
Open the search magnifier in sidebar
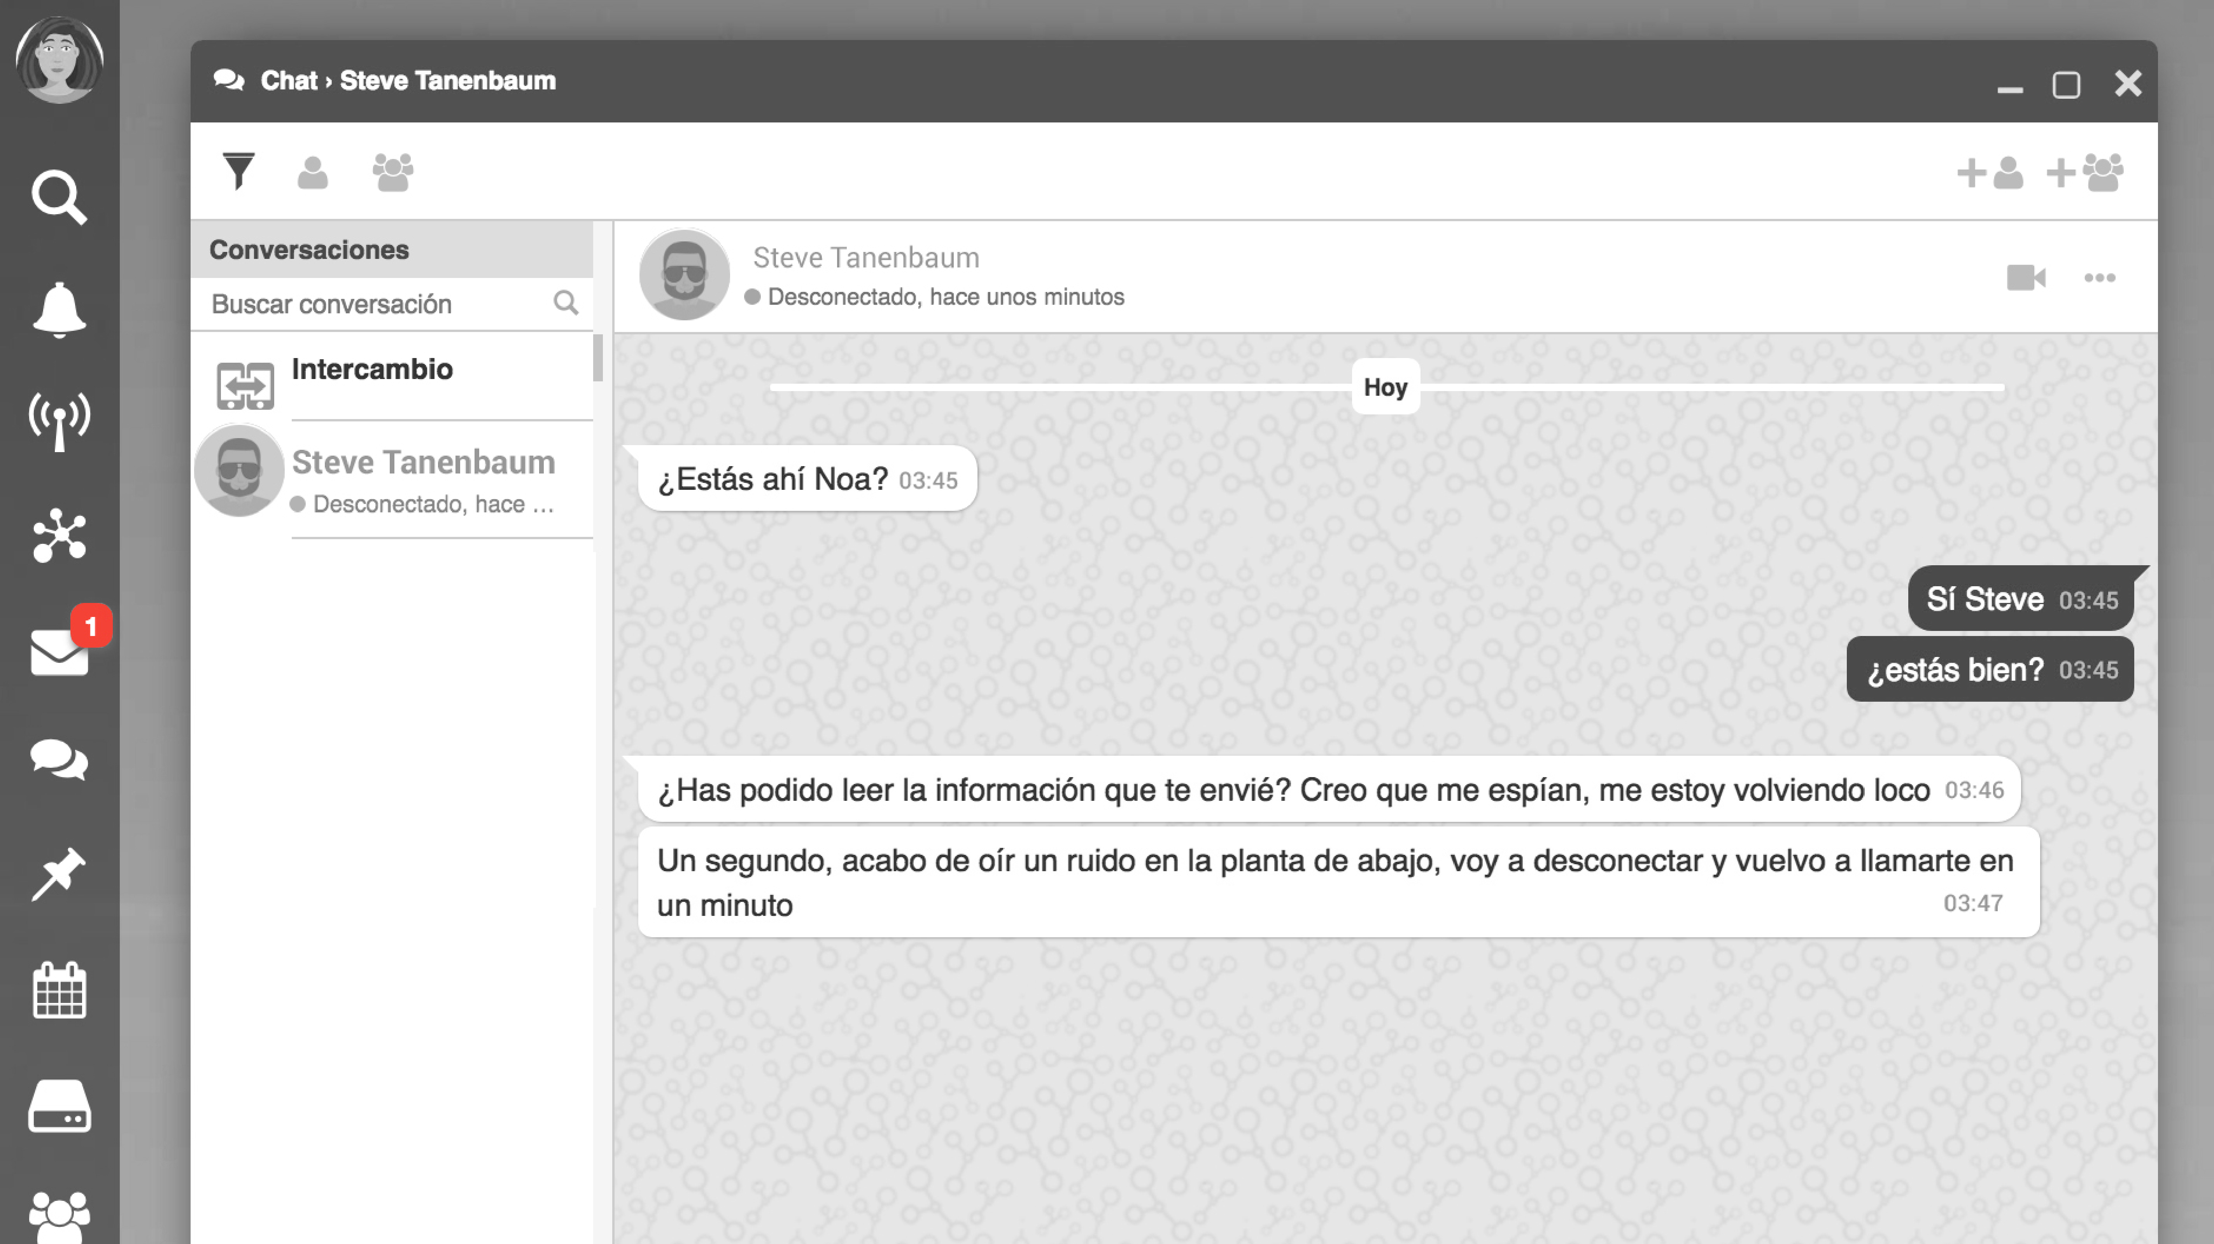pos(58,197)
